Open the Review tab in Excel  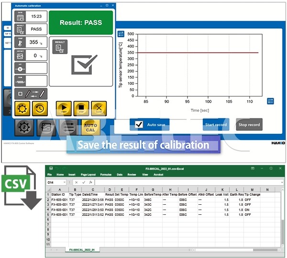point(132,175)
